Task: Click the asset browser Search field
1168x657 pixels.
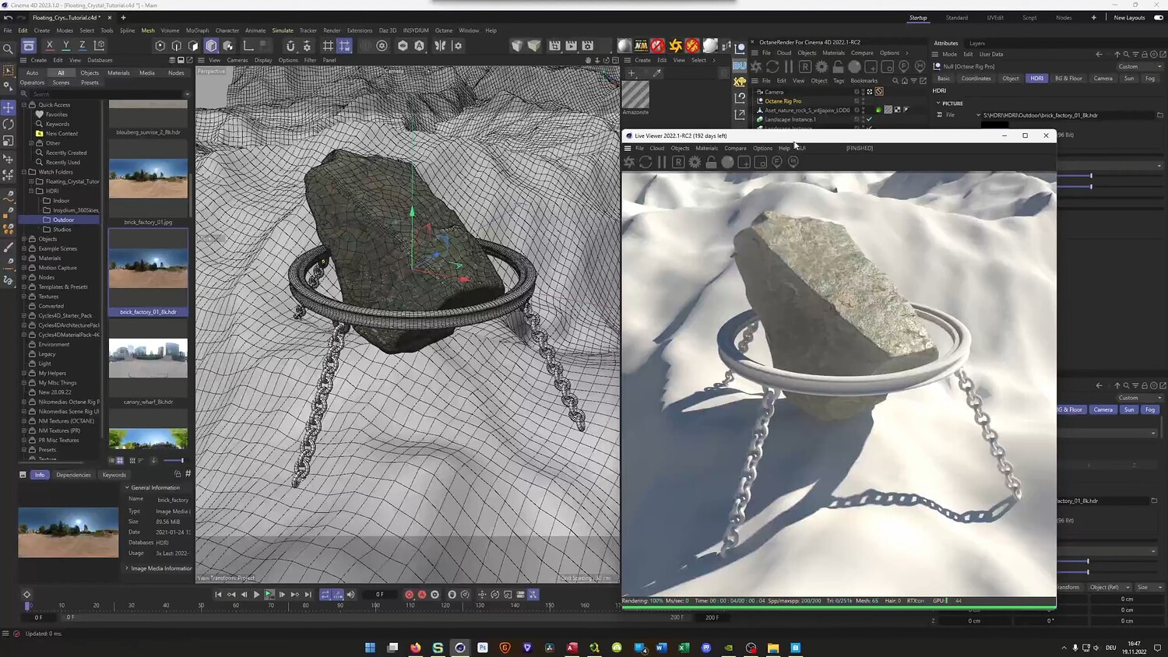Action: coord(104,94)
